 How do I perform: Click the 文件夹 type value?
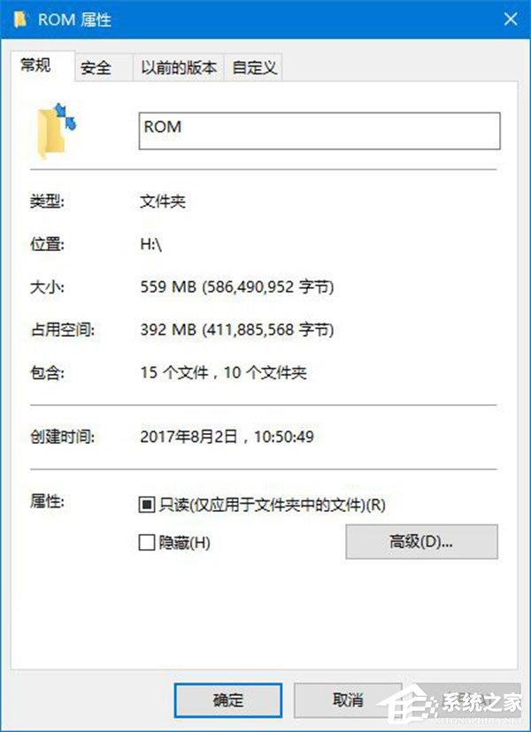click(163, 202)
